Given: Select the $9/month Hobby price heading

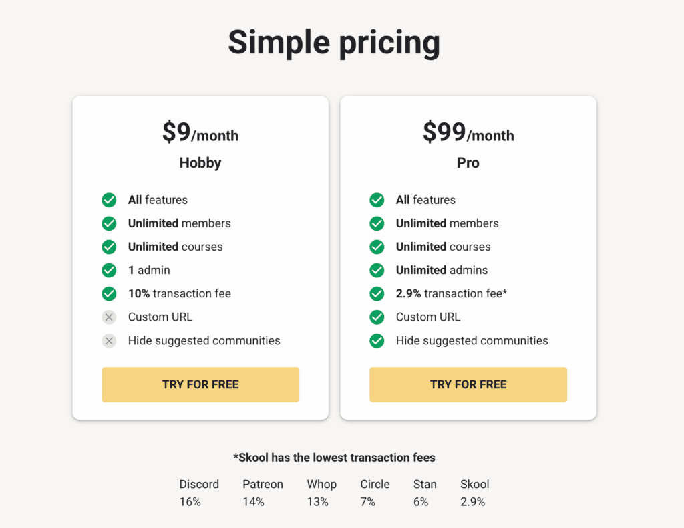Looking at the screenshot, I should pyautogui.click(x=200, y=132).
